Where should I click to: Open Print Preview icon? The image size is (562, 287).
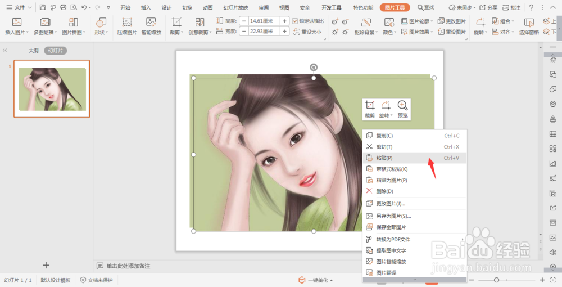pos(74,7)
